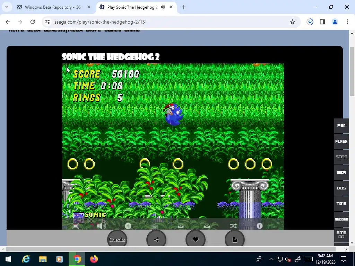The height and width of the screenshot is (266, 355).
Task: Launch Internet Explorer from the taskbar
Action: 26,259
